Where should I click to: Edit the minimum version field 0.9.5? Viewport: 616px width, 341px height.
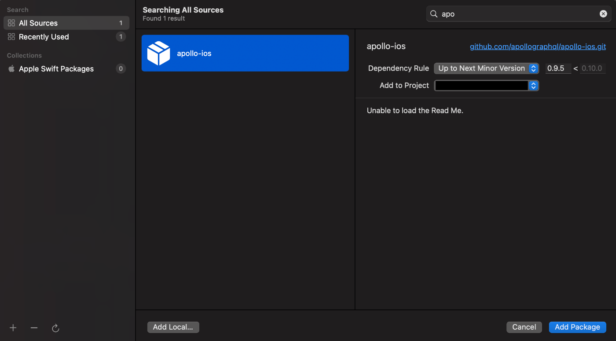pyautogui.click(x=558, y=68)
